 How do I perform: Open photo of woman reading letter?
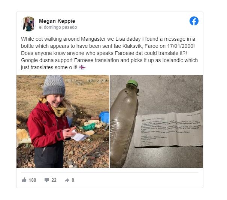pos(63,121)
